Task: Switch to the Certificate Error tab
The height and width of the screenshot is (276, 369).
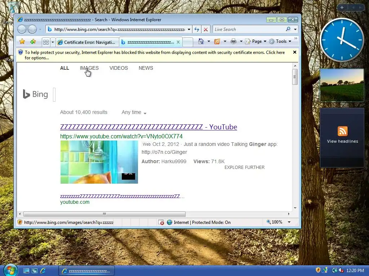Action: (87, 42)
